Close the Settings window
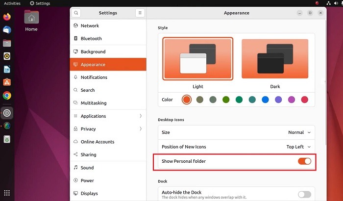Viewport: 343px width, 201px height. (x=320, y=13)
